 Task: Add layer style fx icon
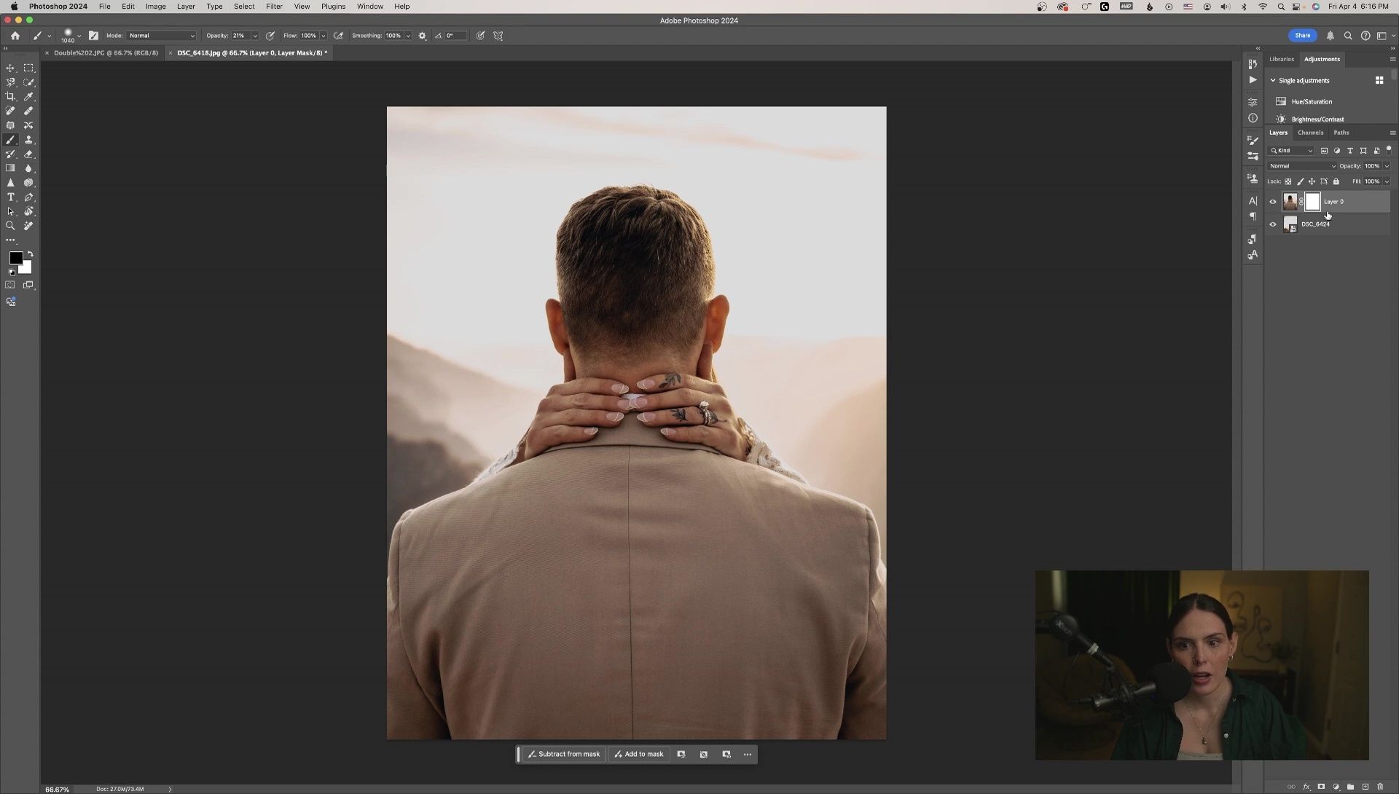pos(1306,787)
